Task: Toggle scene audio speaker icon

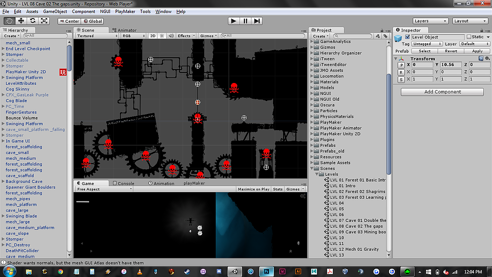Action: pyautogui.click(x=171, y=36)
